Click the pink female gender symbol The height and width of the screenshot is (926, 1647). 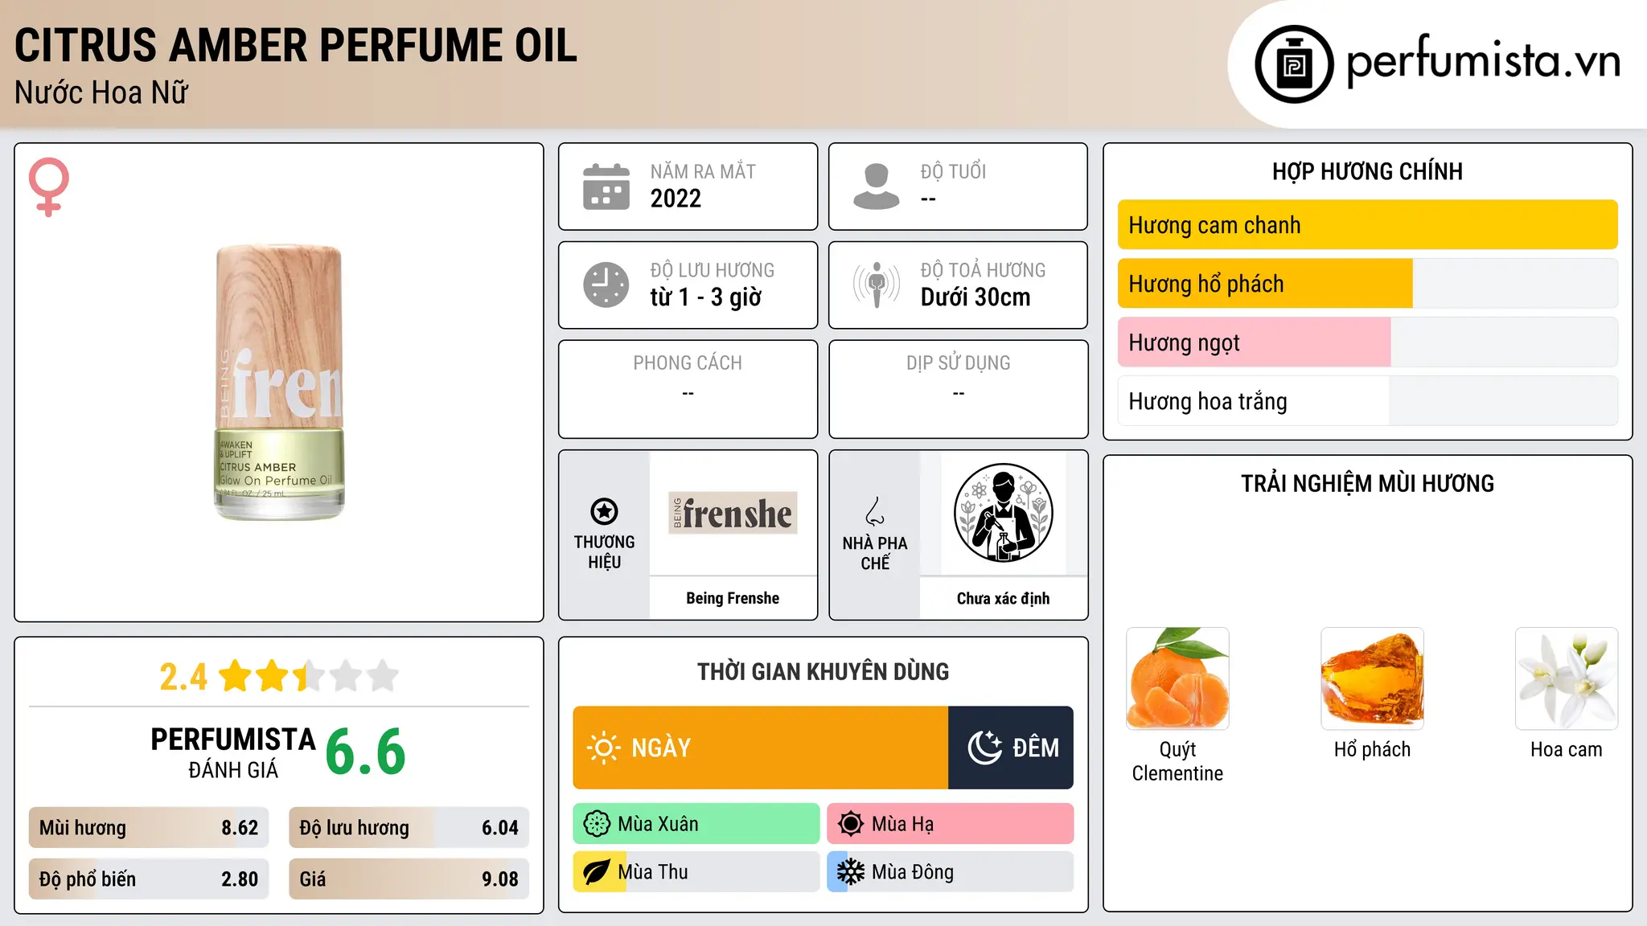coord(49,186)
